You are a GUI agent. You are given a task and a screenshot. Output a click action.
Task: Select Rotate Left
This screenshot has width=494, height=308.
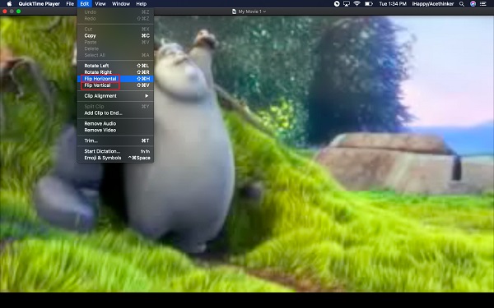tap(115, 66)
